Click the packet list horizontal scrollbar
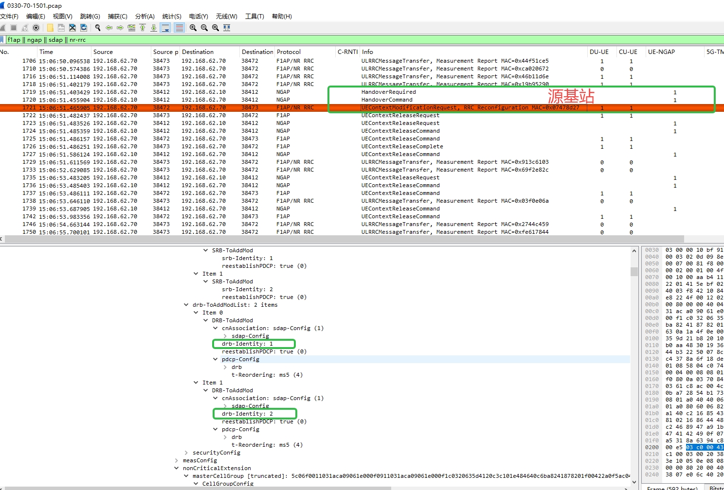 (344, 239)
